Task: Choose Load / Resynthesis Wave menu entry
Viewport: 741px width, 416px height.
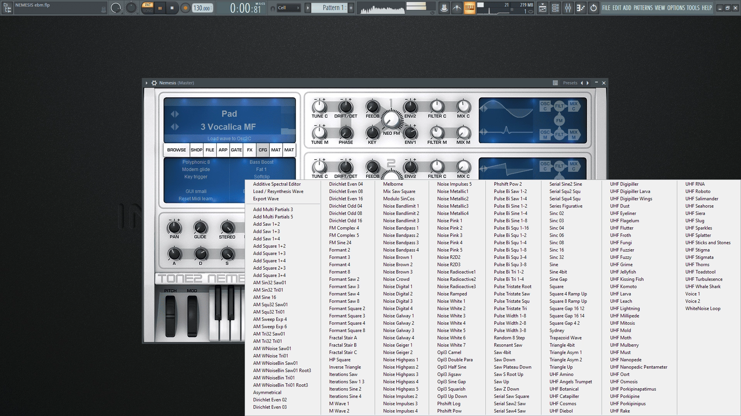Action: click(x=278, y=191)
